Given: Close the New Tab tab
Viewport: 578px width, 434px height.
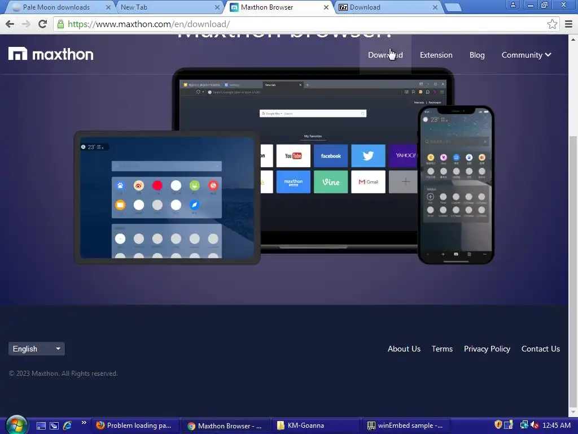Looking at the screenshot, I should (217, 7).
